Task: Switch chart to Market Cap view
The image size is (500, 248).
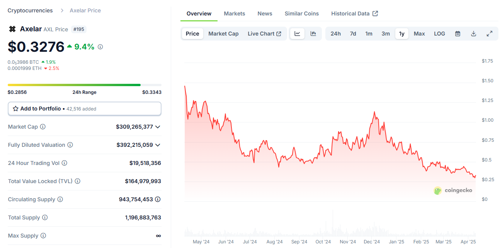Action: coord(223,34)
